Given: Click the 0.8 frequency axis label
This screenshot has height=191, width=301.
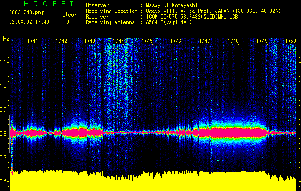Looking at the screenshot, I should (4, 134).
